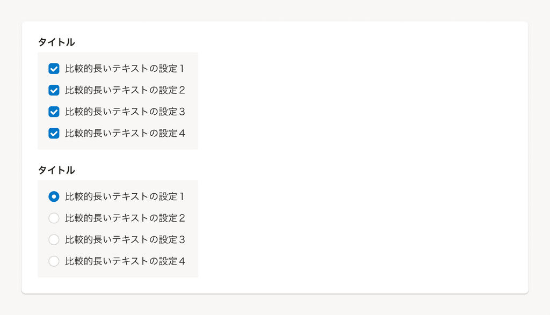
Task: Click the radio label text 比較的長いテキストの設定１
Action: pos(125,197)
